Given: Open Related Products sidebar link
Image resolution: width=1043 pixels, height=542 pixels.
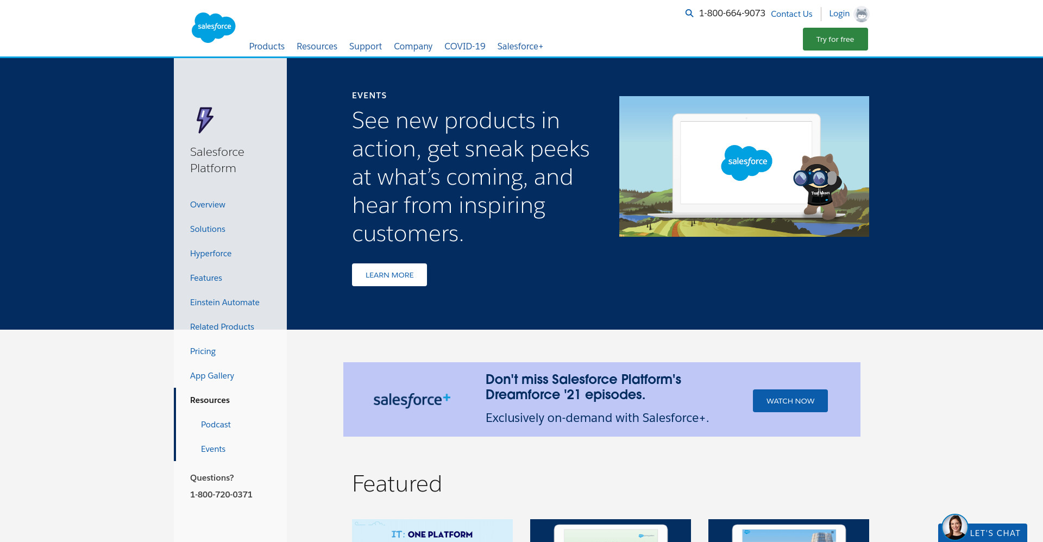Looking at the screenshot, I should coord(222,327).
